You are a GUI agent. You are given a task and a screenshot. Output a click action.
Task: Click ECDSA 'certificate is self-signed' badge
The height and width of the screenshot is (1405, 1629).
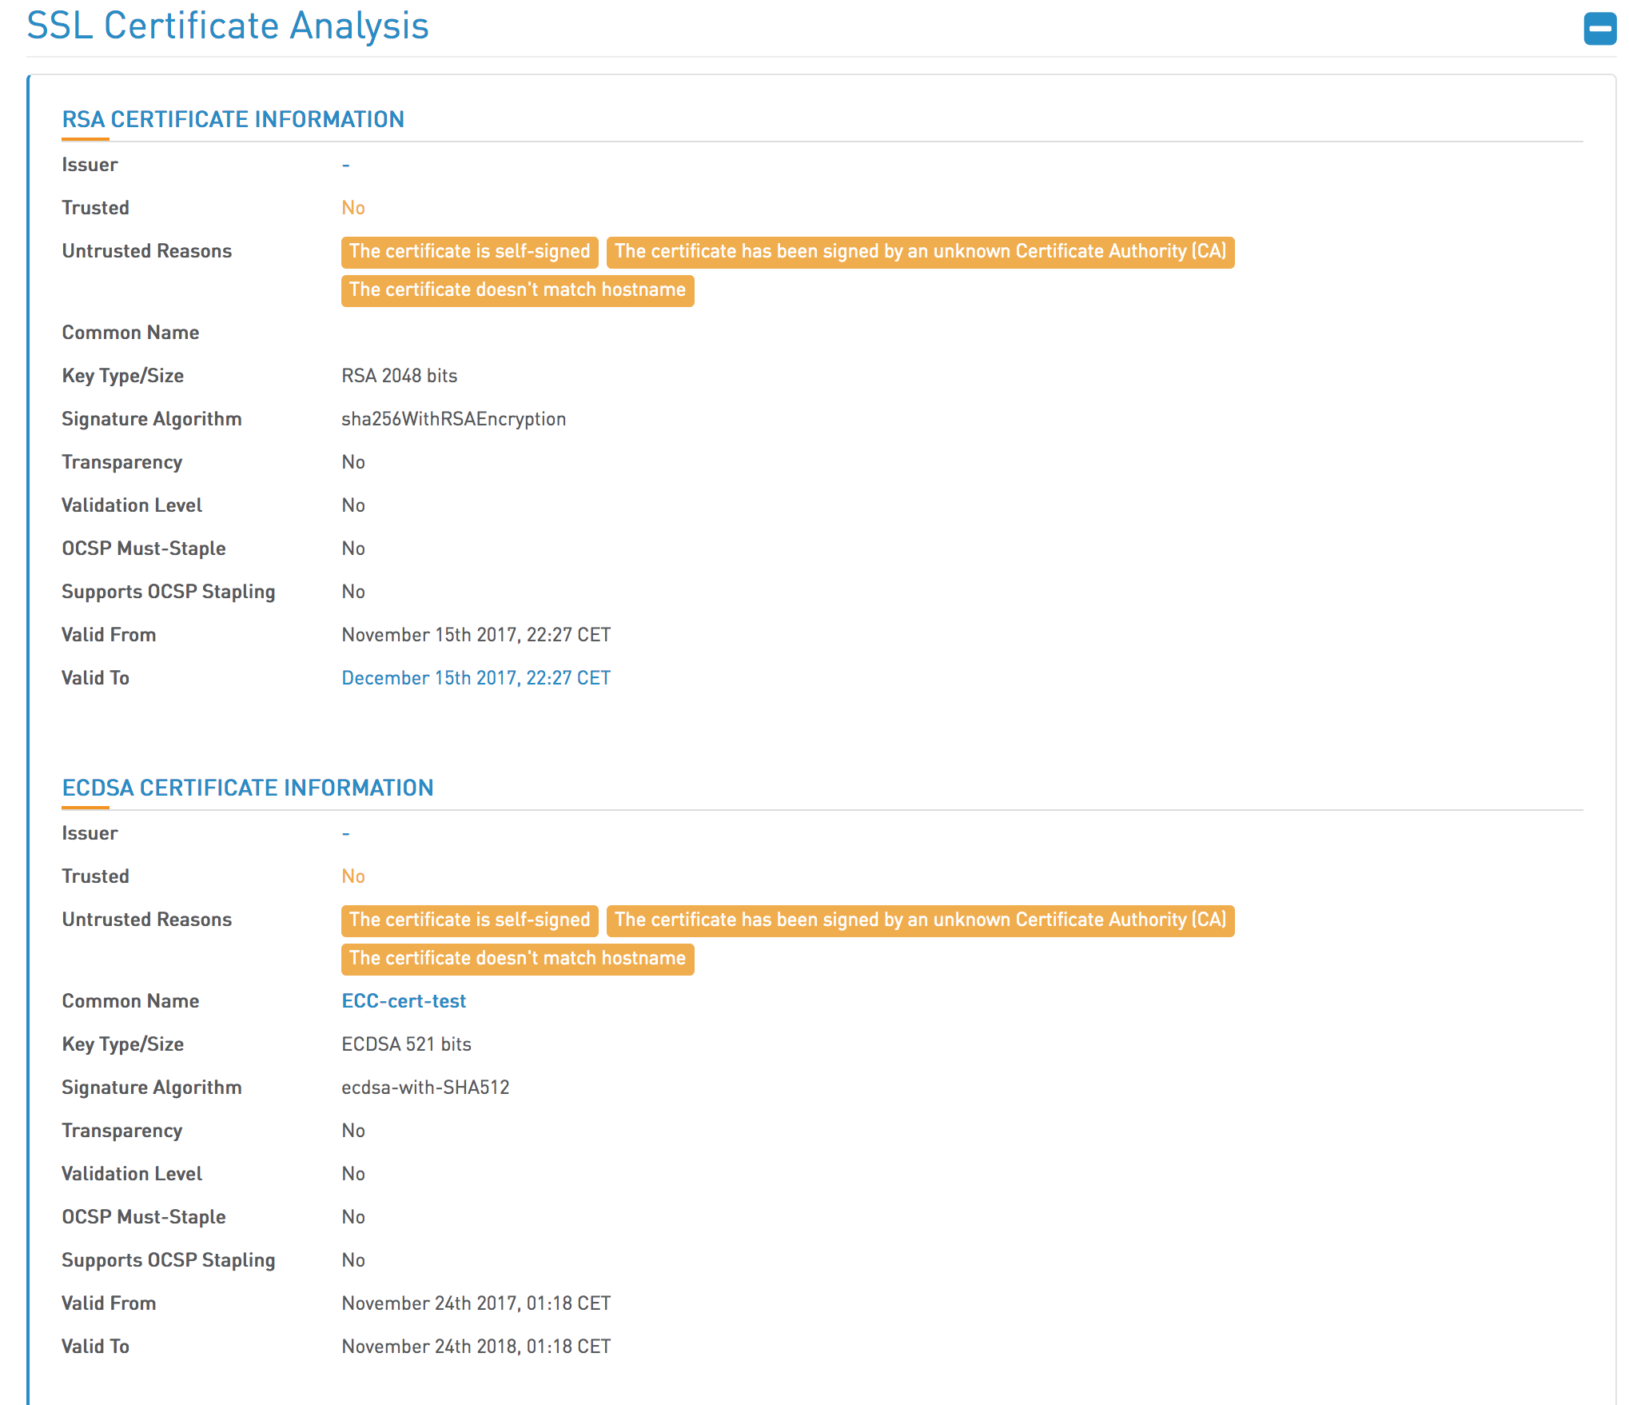point(469,920)
